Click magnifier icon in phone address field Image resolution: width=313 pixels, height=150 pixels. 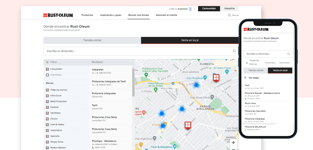[x=288, y=54]
